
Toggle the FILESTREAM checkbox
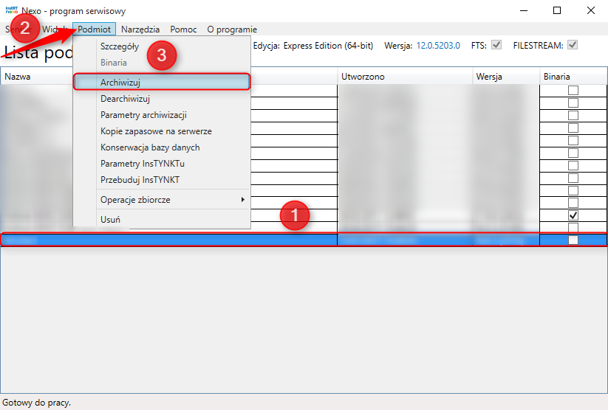(573, 45)
